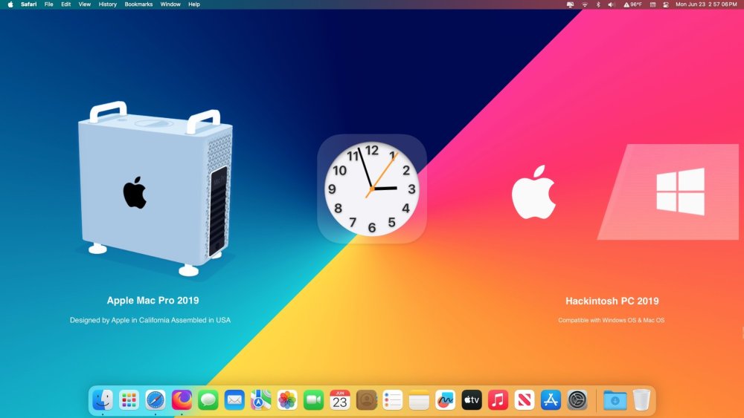The image size is (744, 418).
Task: Open Launchpad from the Dock
Action: [129, 400]
